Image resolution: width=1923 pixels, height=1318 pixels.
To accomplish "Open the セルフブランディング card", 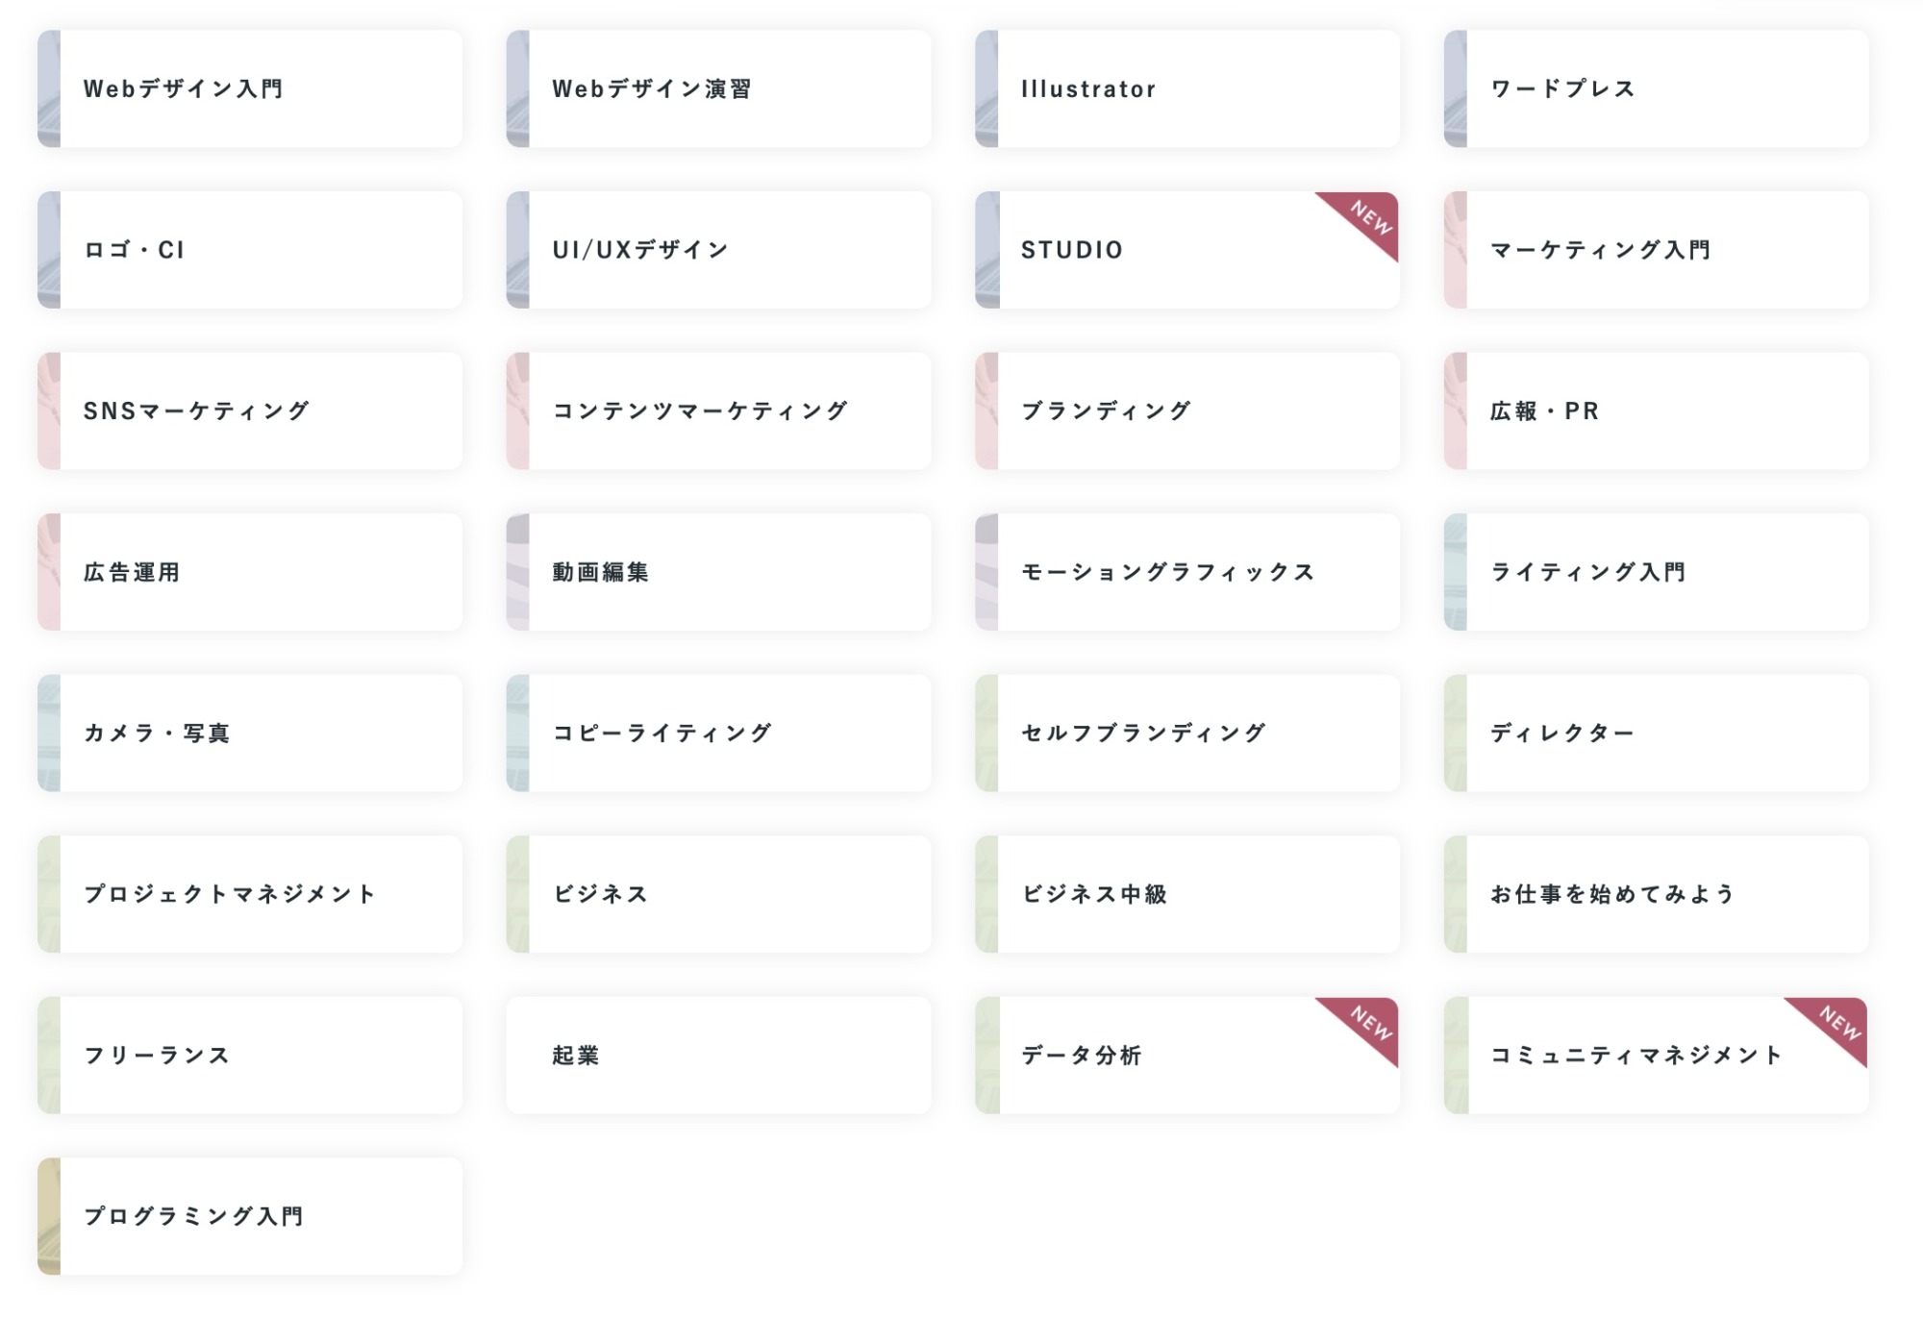I will point(1187,733).
